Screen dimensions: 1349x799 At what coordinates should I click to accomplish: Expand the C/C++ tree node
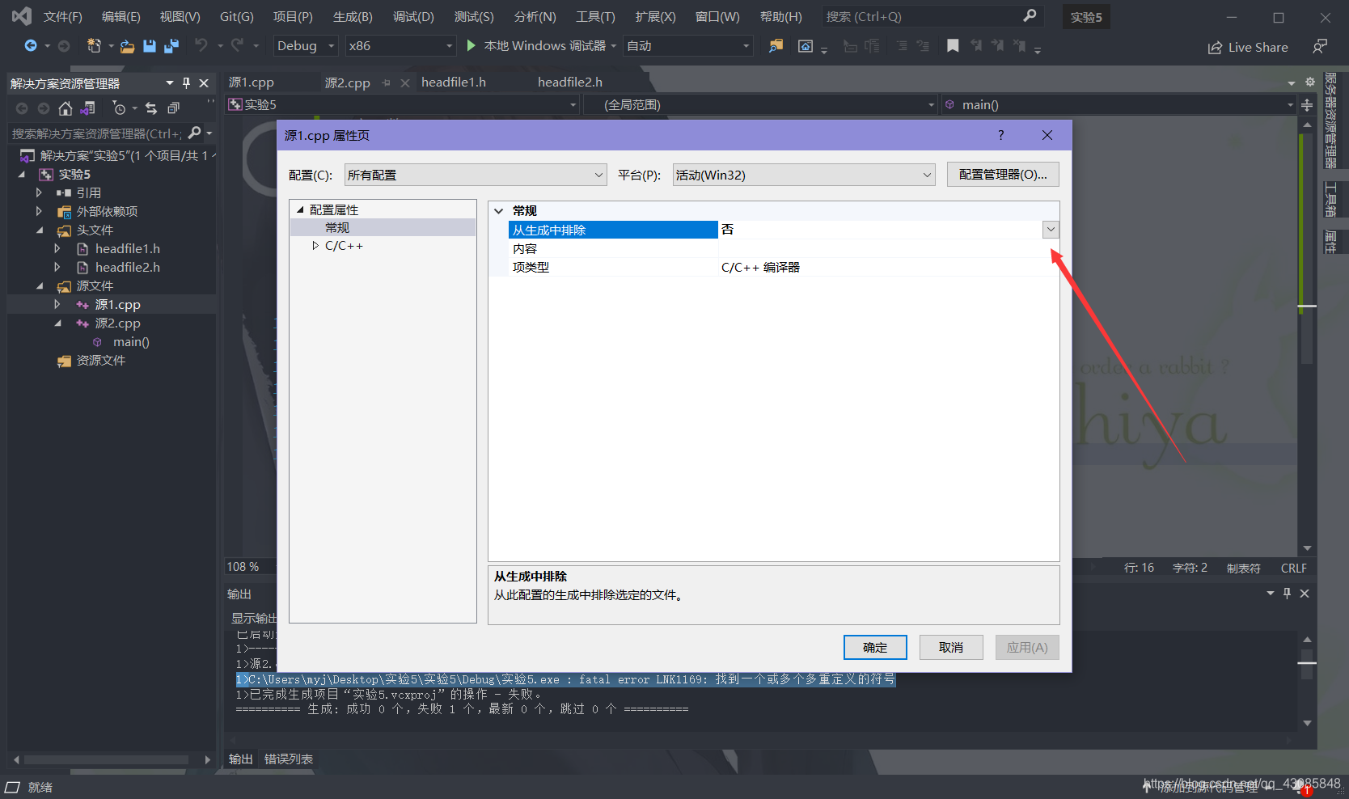[x=315, y=246]
